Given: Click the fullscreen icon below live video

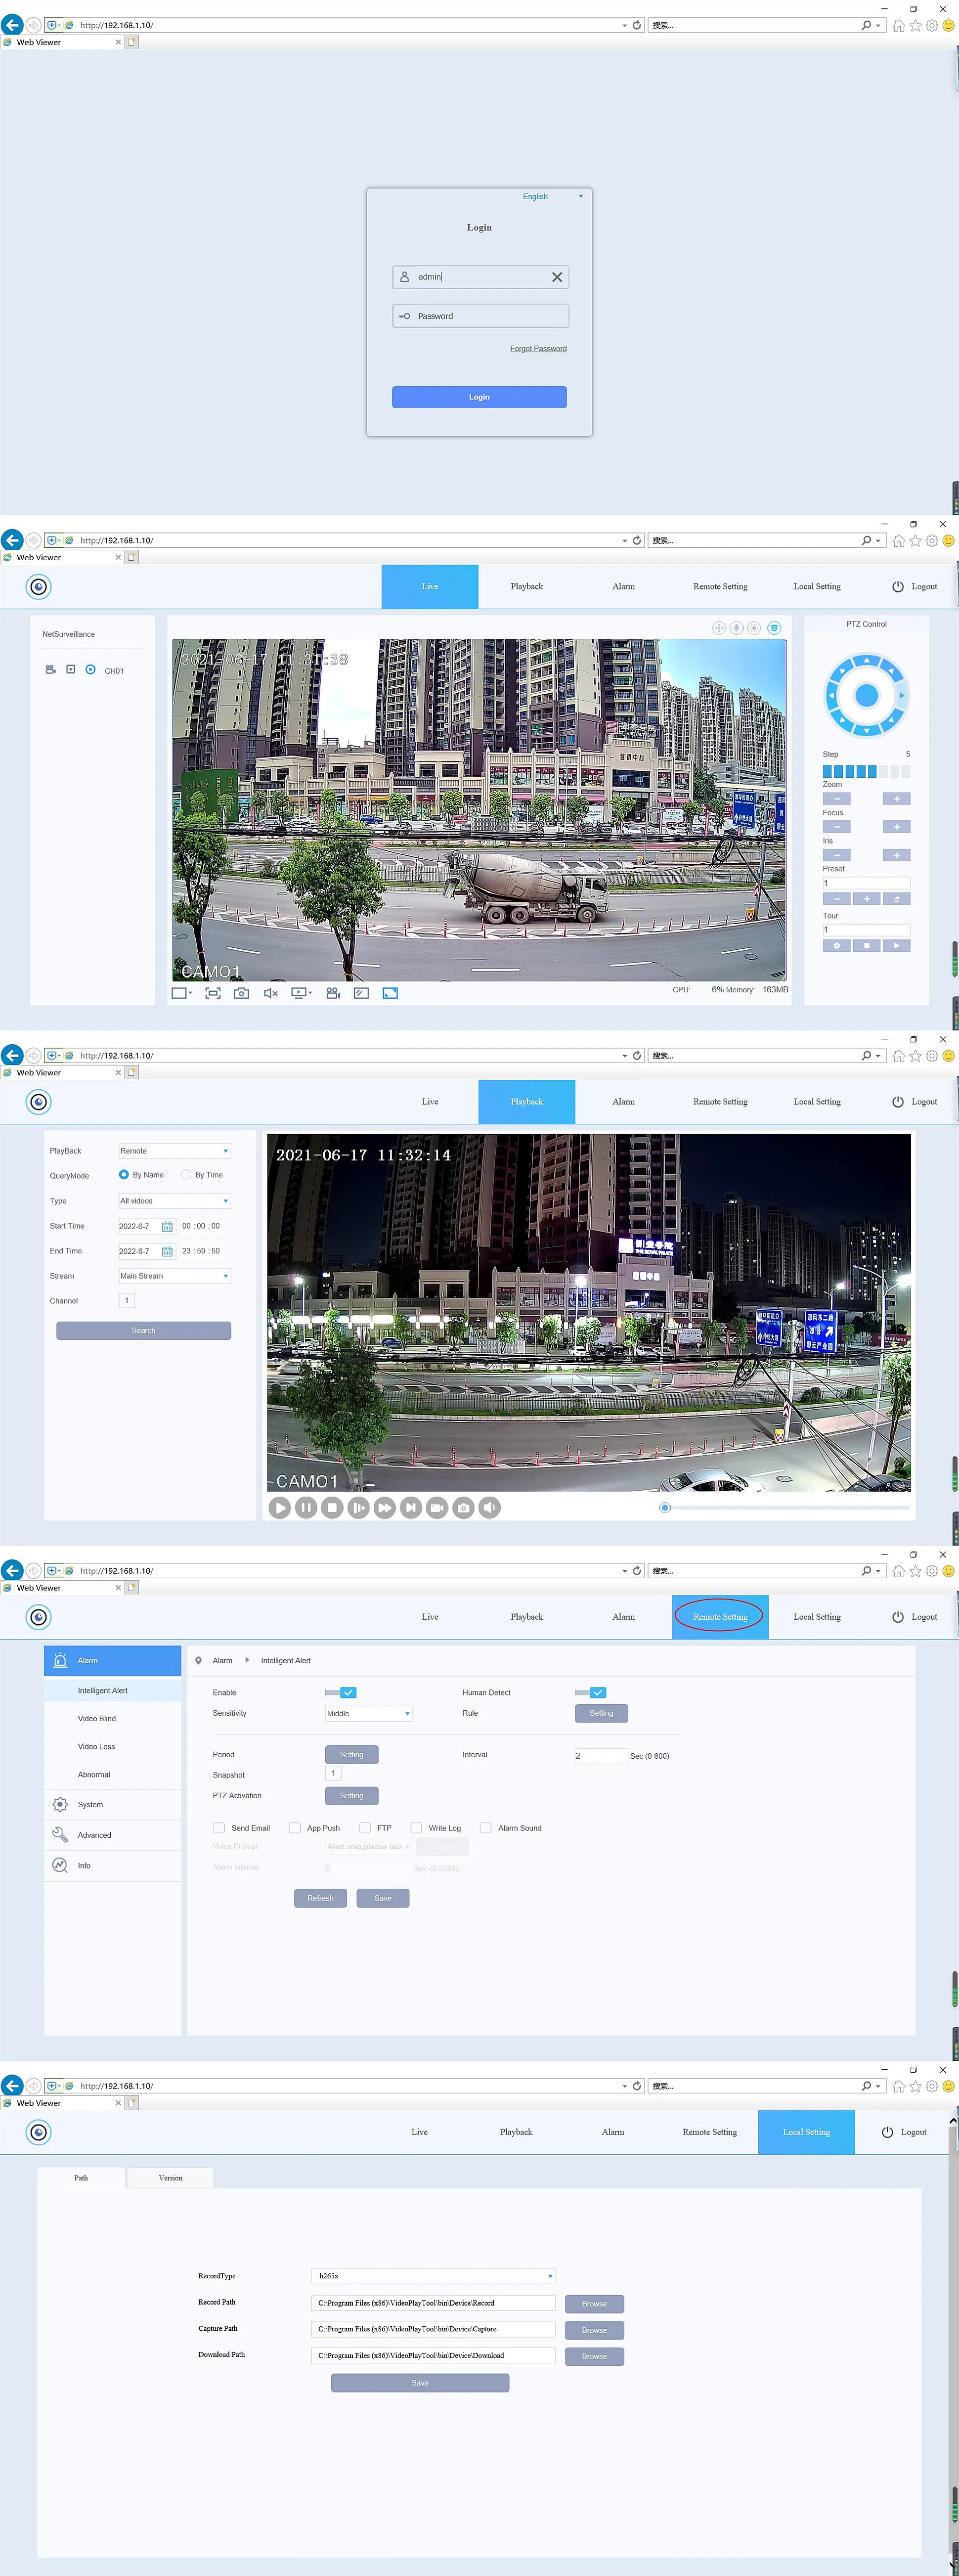Looking at the screenshot, I should [x=390, y=993].
